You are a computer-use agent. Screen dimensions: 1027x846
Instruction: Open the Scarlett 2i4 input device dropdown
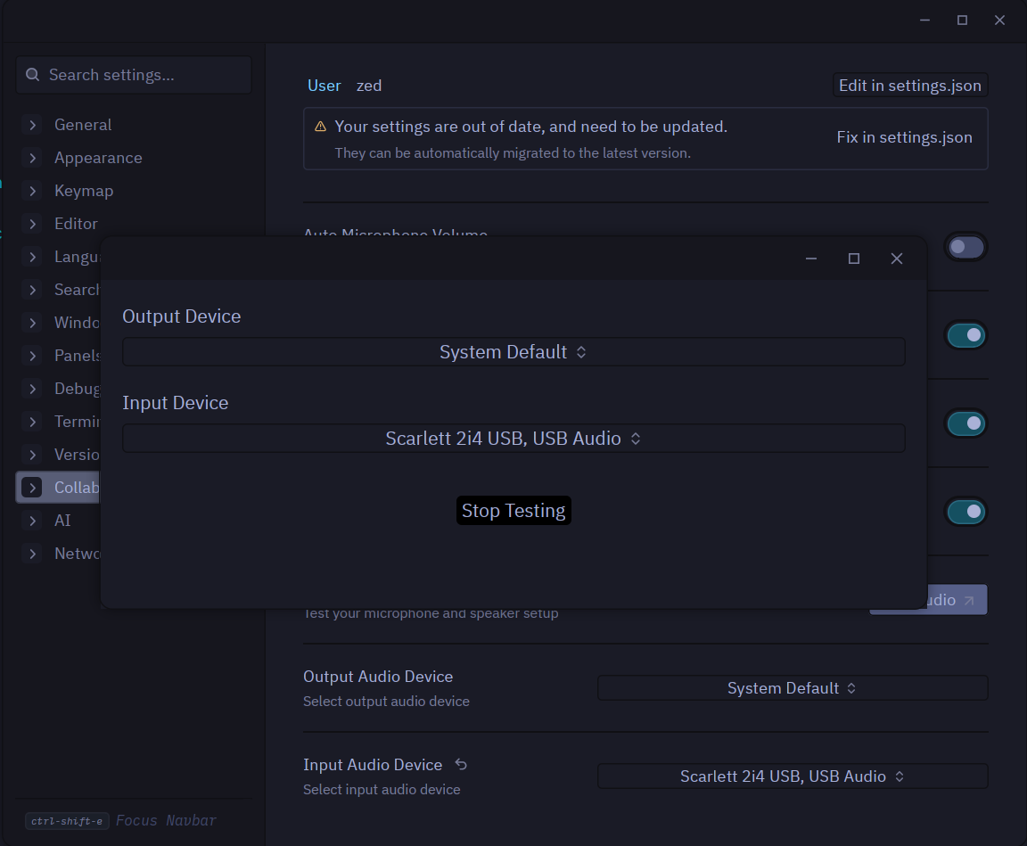click(513, 438)
